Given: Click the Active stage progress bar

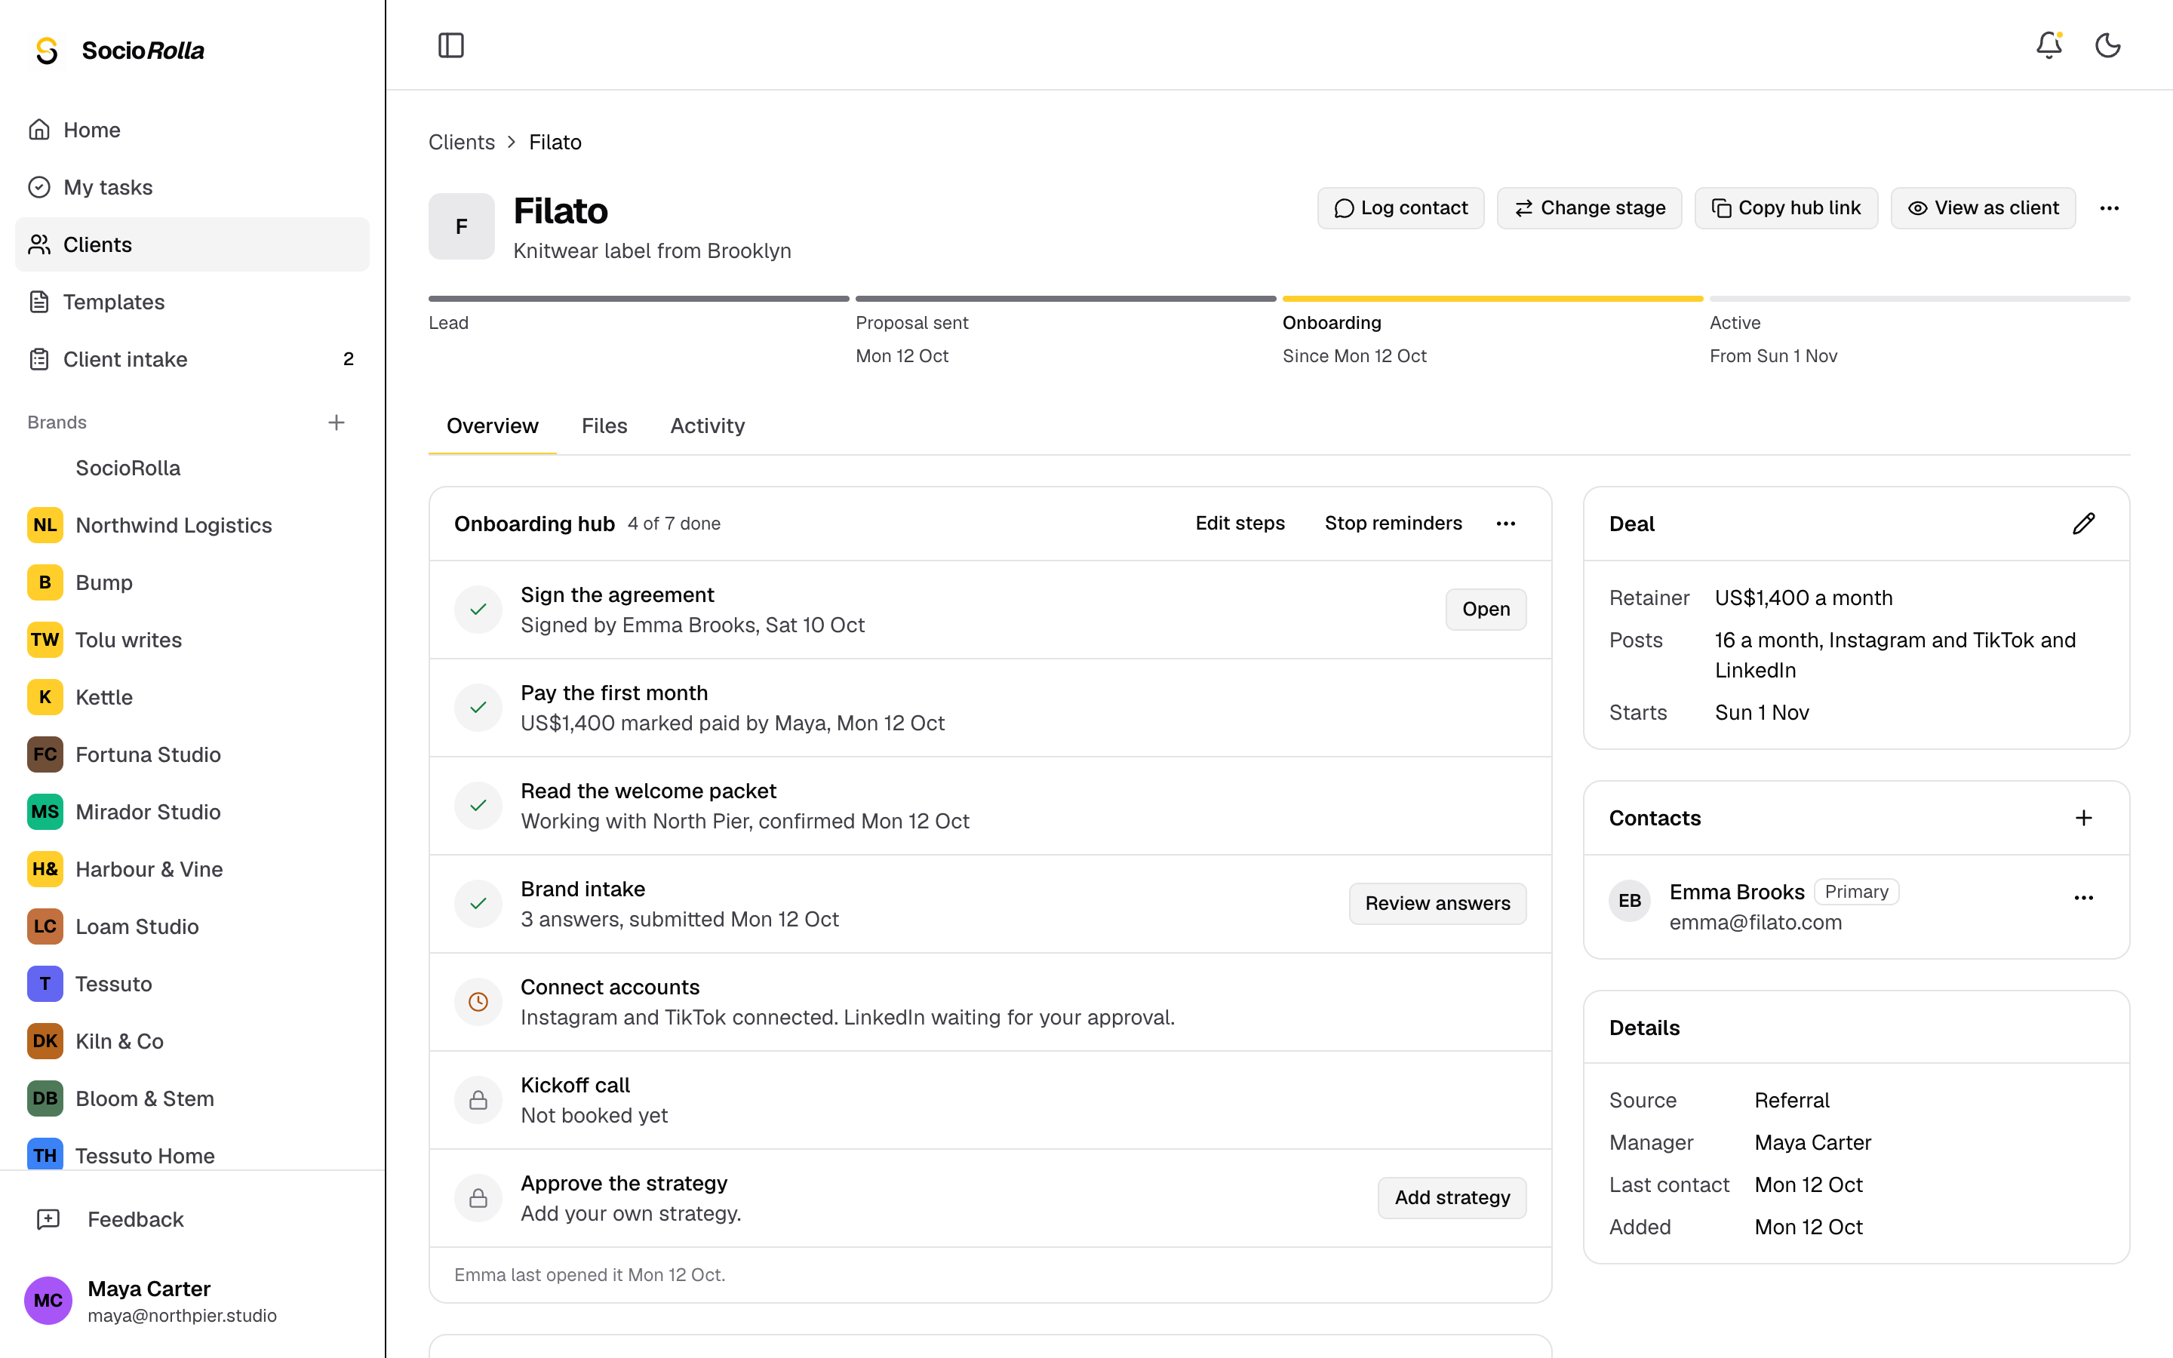Looking at the screenshot, I should click(x=1919, y=298).
